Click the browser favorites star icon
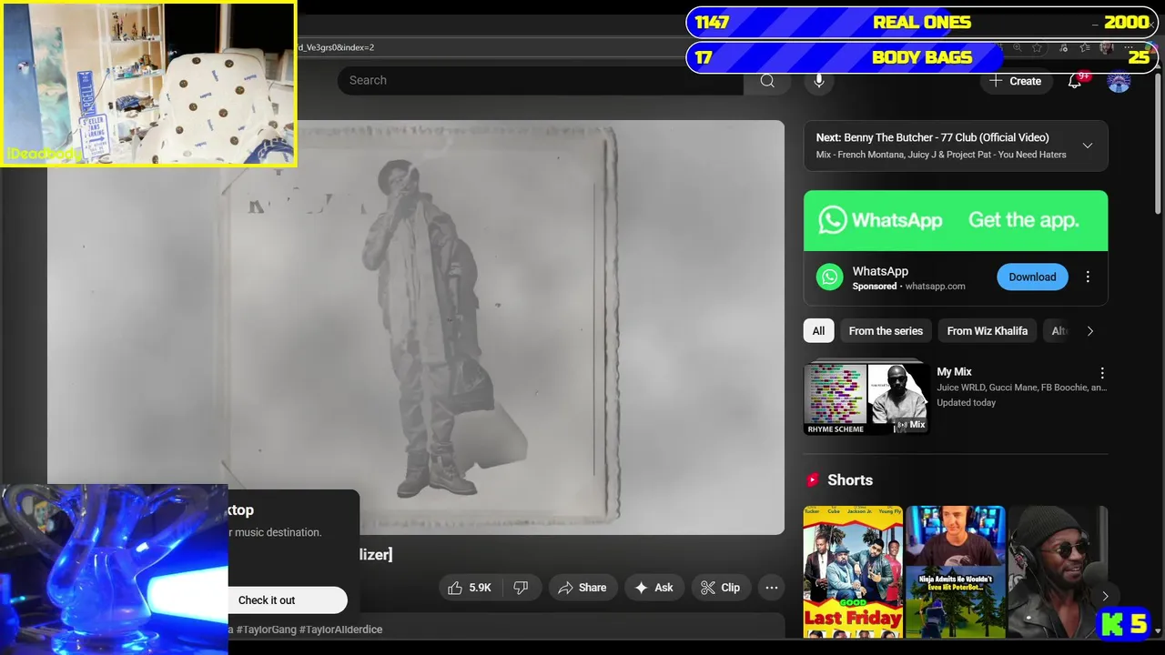 pos(1037,47)
